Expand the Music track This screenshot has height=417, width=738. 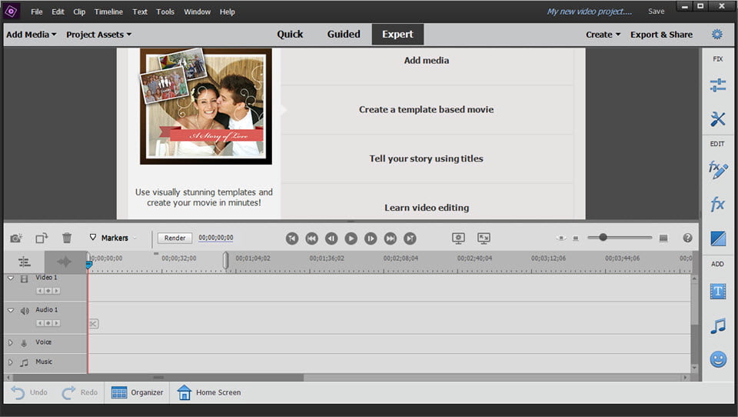coord(10,362)
